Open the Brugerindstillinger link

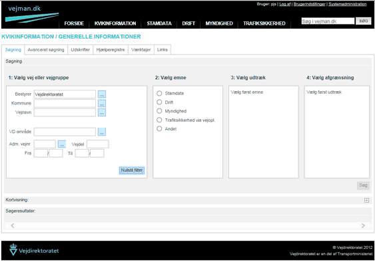(309, 4)
